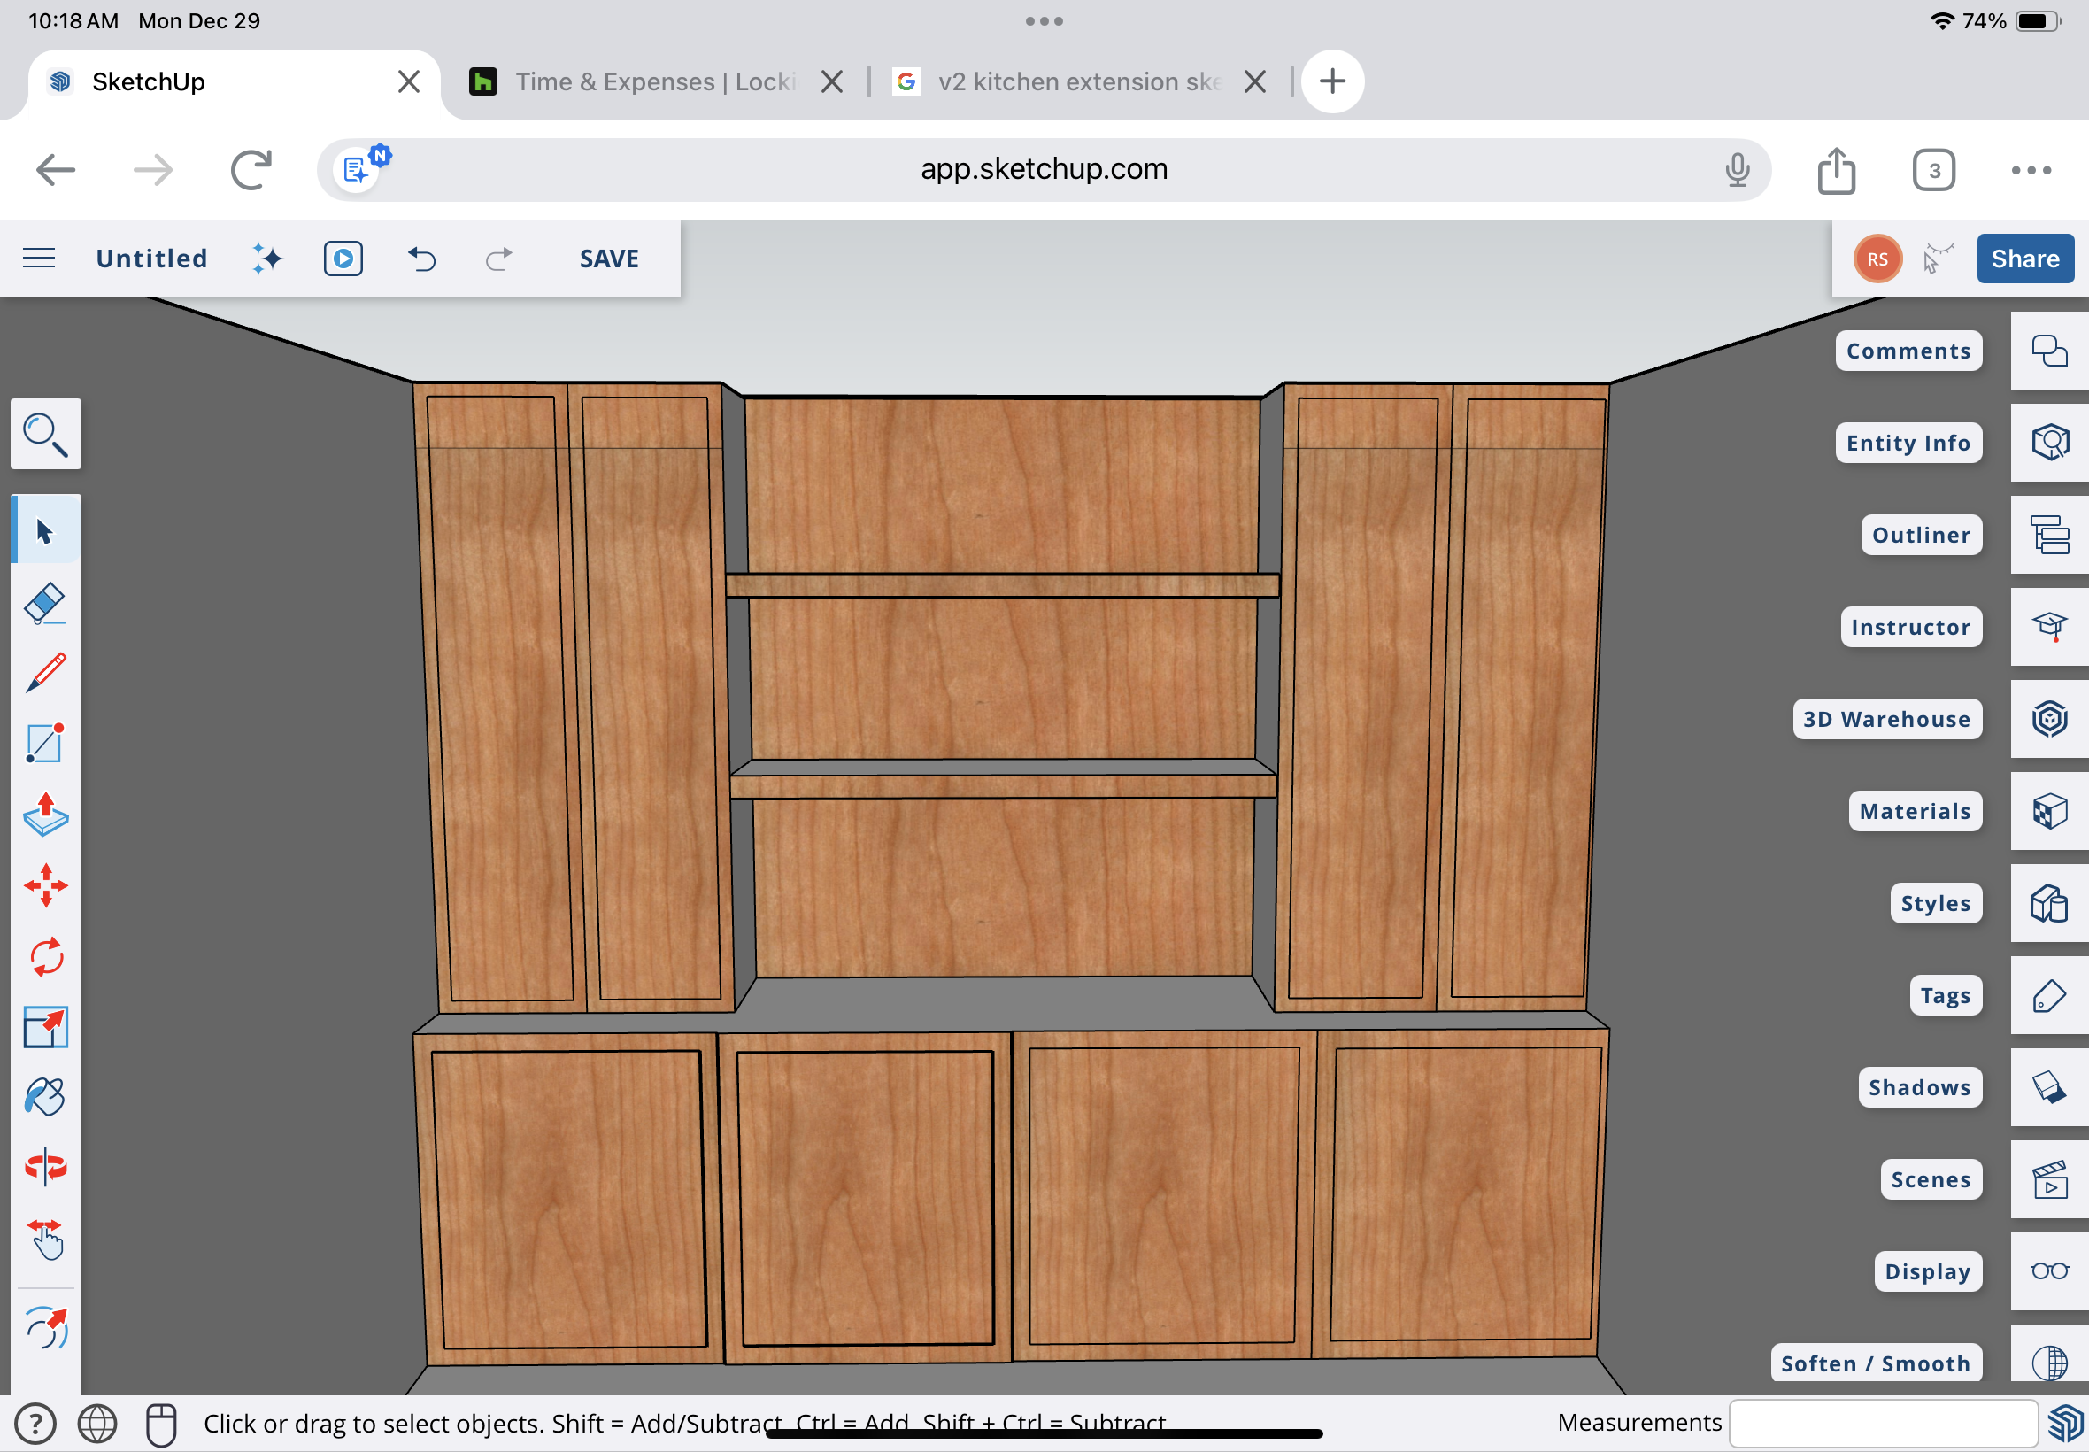This screenshot has width=2089, height=1452.
Task: Open the language globe selector
Action: (96, 1423)
